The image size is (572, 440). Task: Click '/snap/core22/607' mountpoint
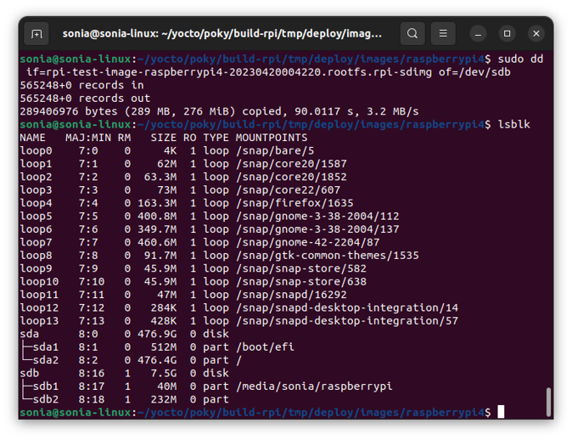pos(288,190)
